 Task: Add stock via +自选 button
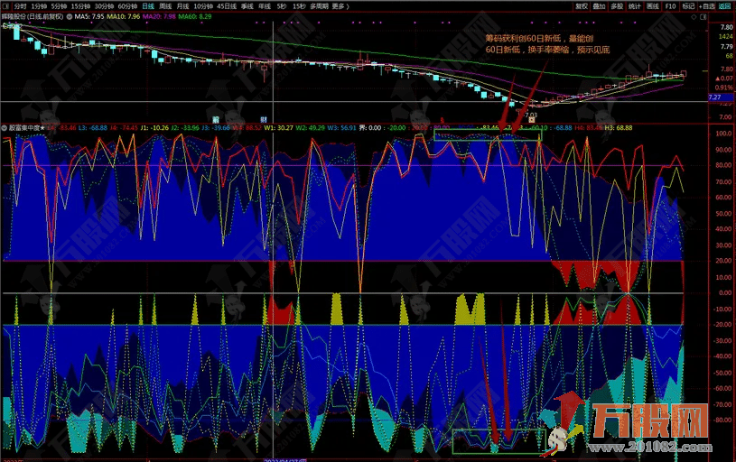tap(707, 6)
